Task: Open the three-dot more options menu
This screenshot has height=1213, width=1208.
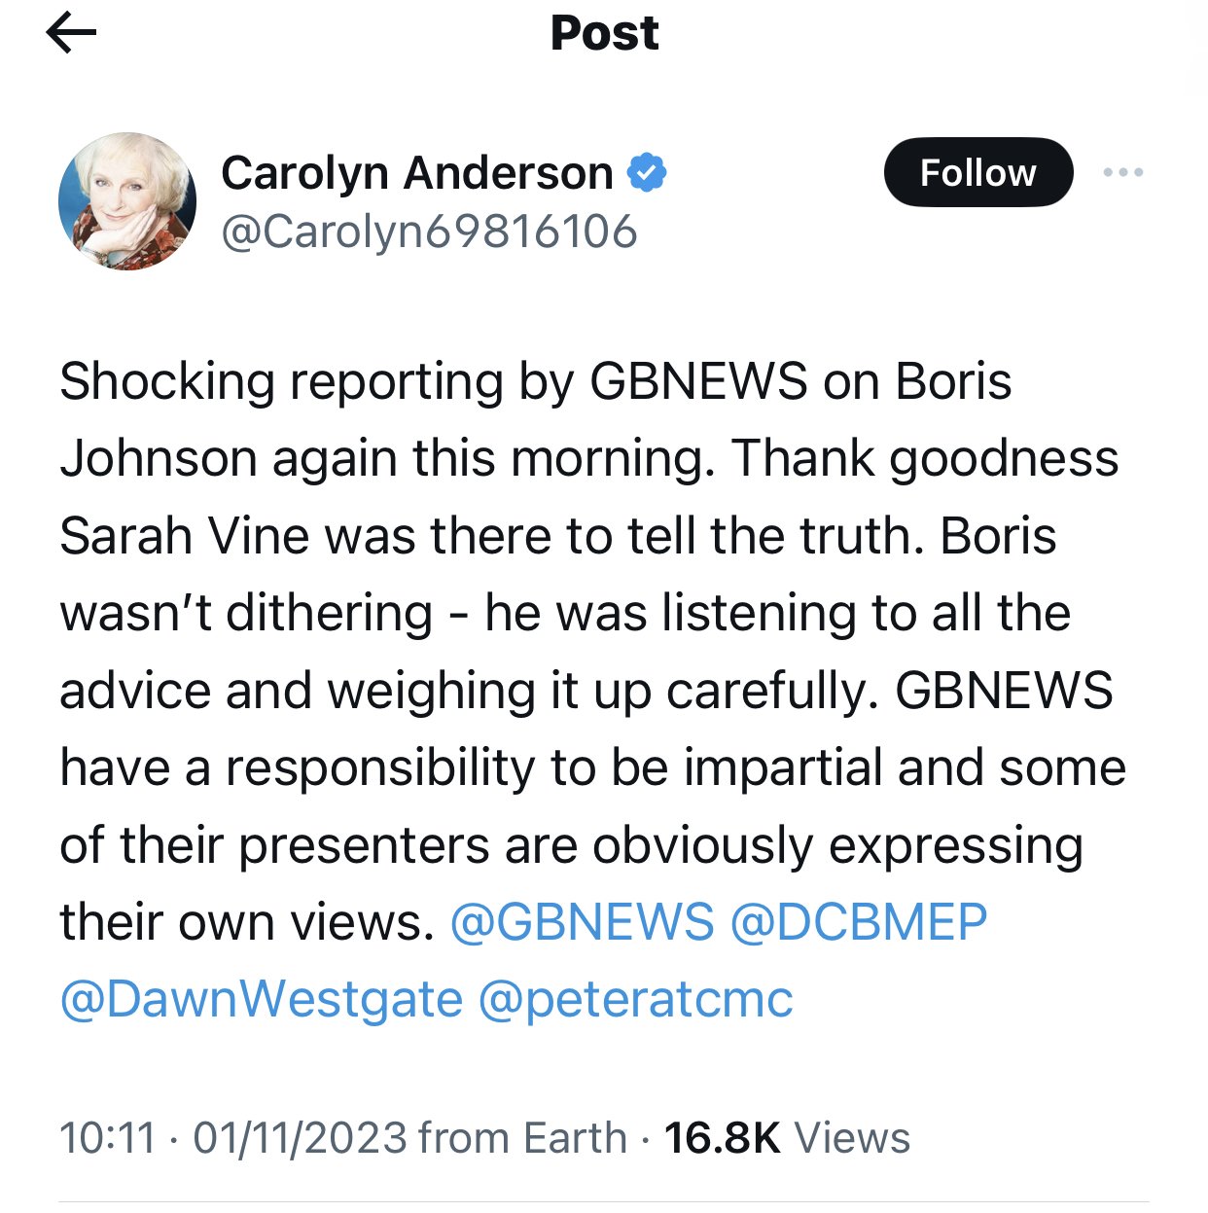Action: 1122,173
